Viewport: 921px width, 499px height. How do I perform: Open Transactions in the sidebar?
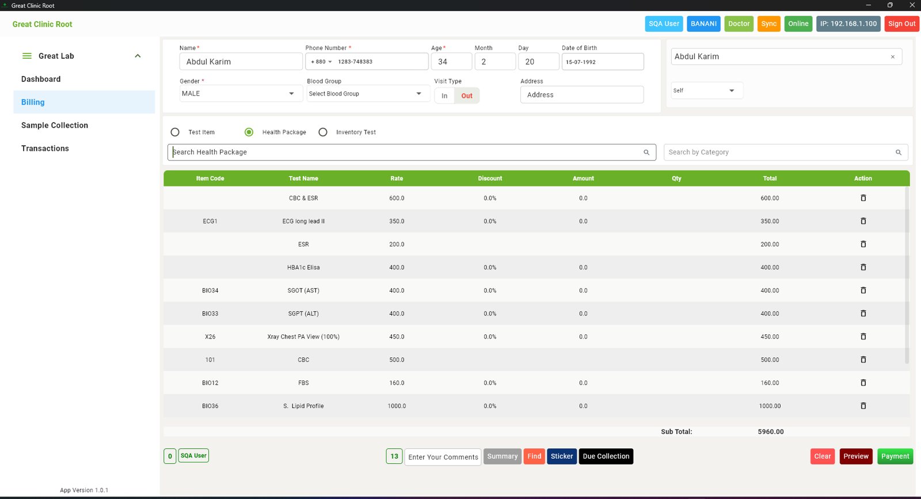click(84, 148)
